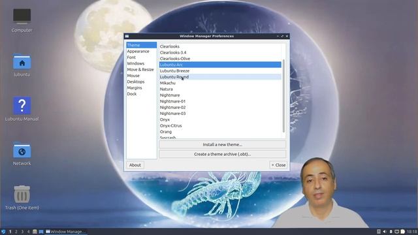The height and width of the screenshot is (235, 418).
Task: Click the clock showing 18:18
Action: coord(412,232)
